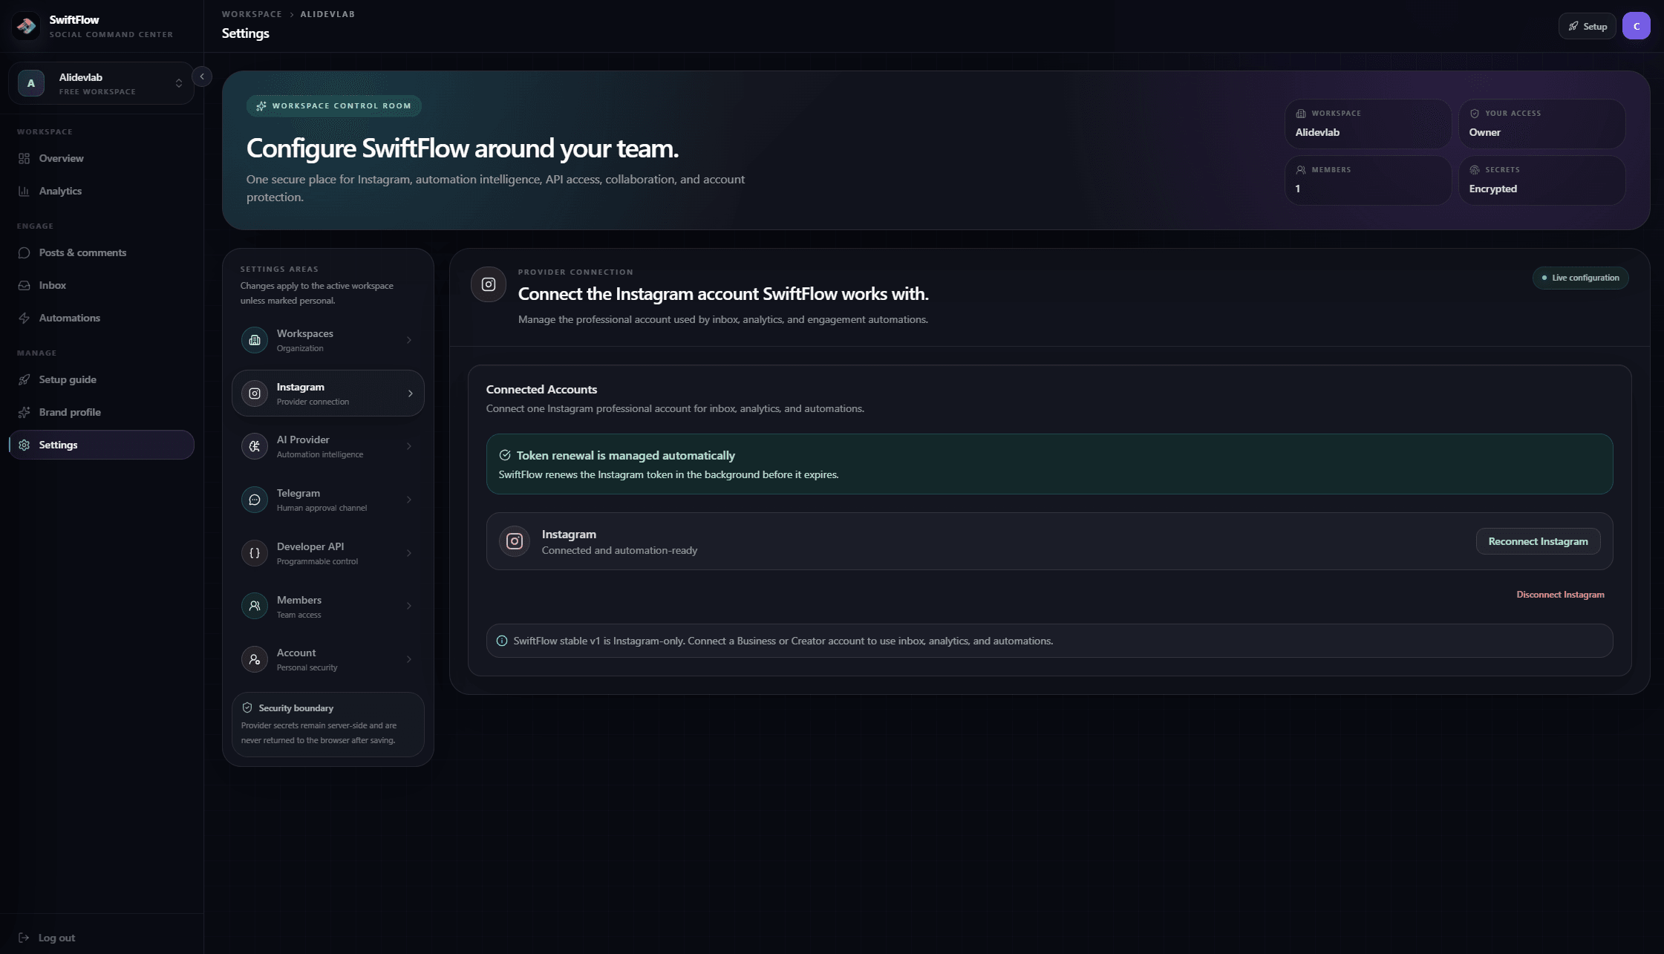The width and height of the screenshot is (1664, 954).
Task: Expand the Developer API row chevron
Action: (409, 553)
